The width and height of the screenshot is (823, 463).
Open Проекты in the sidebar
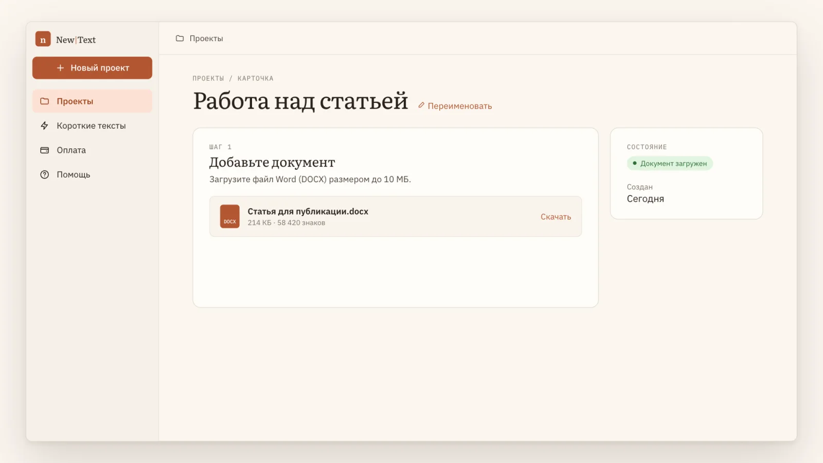(92, 101)
